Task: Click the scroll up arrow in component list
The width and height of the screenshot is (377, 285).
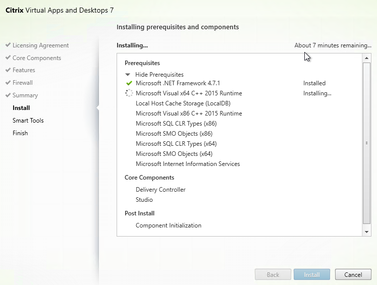Action: click(x=367, y=59)
